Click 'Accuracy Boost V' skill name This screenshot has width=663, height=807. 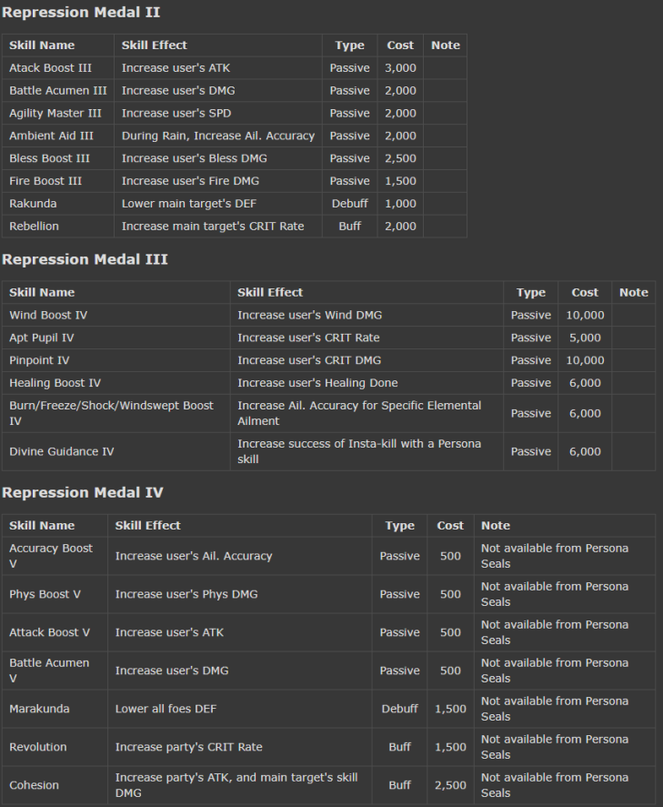[x=51, y=556]
